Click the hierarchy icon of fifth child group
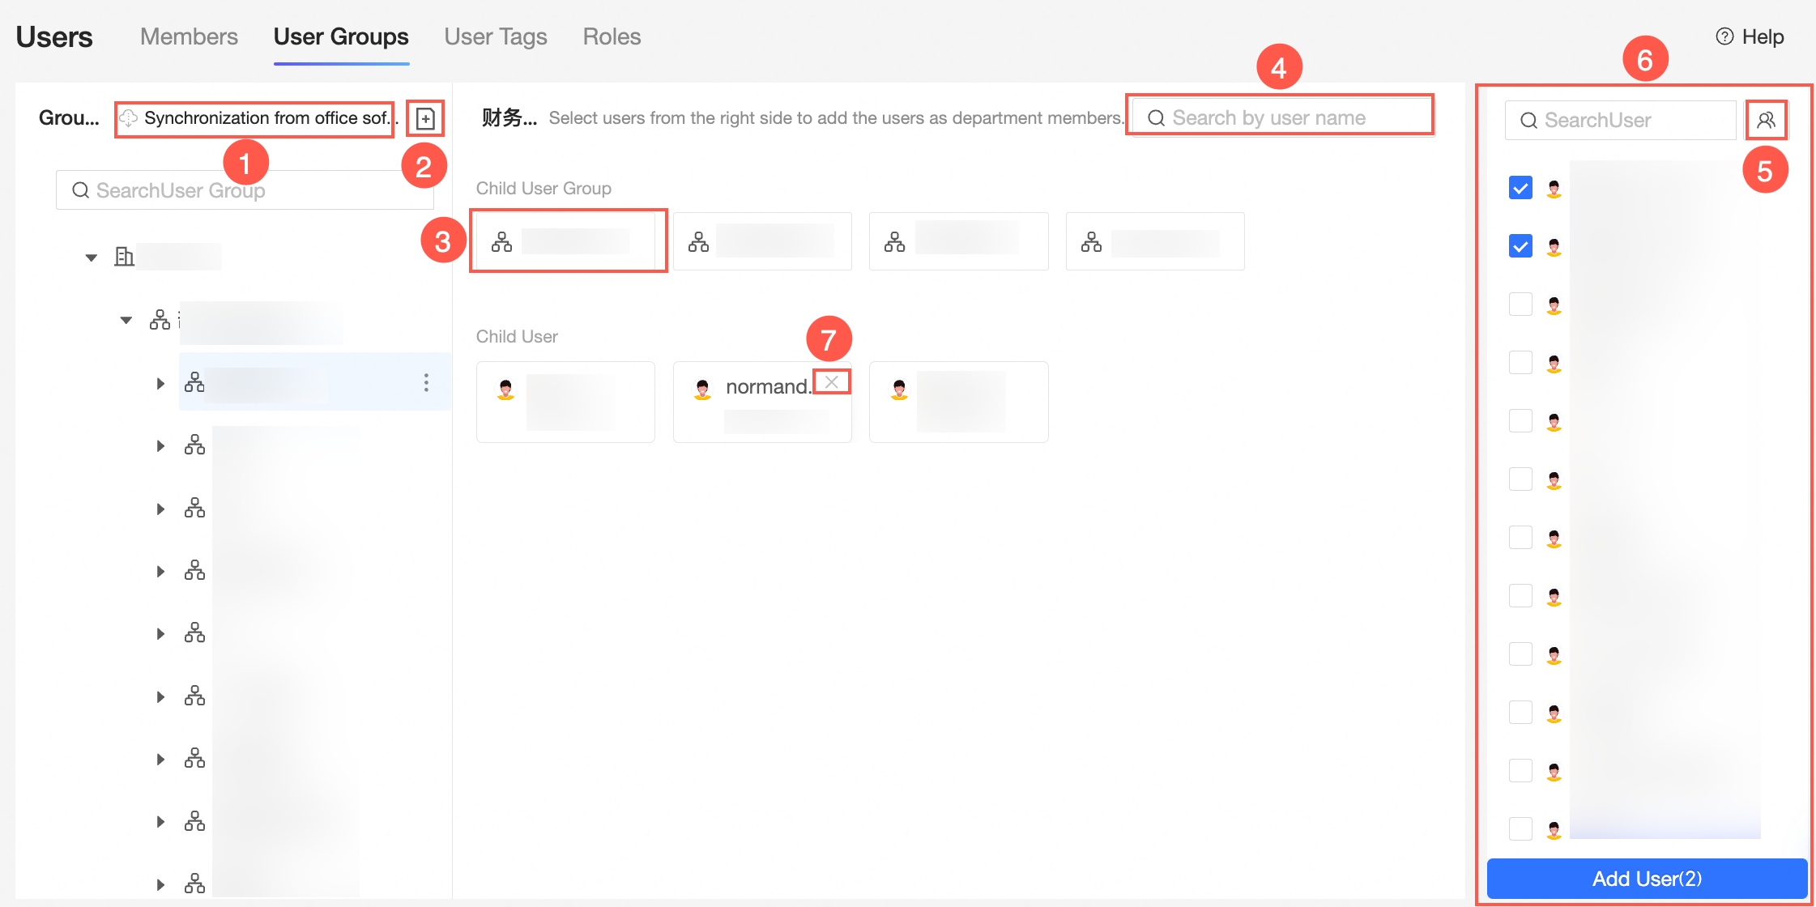 (194, 632)
